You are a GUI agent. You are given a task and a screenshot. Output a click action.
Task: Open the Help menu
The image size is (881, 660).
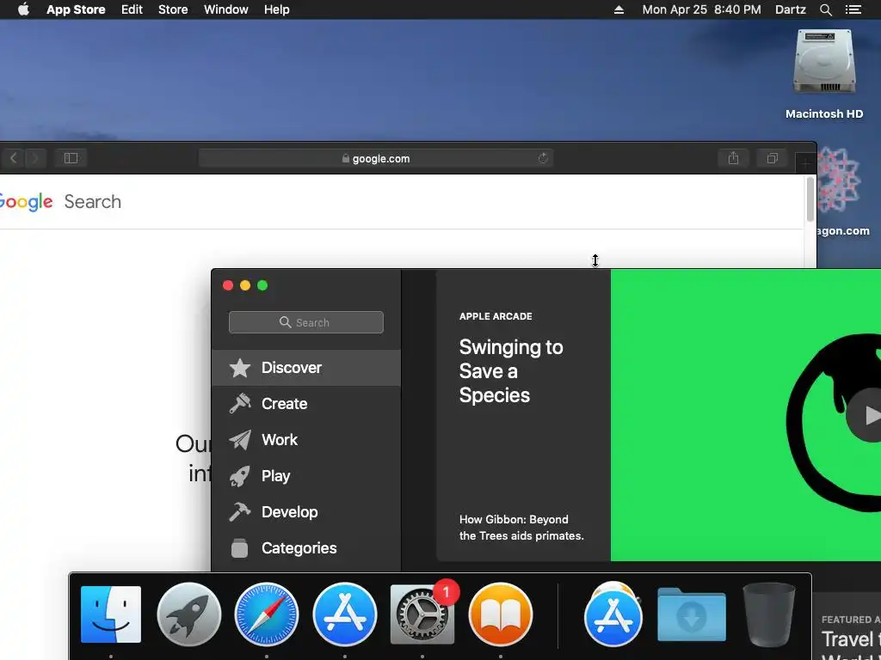[x=277, y=9]
